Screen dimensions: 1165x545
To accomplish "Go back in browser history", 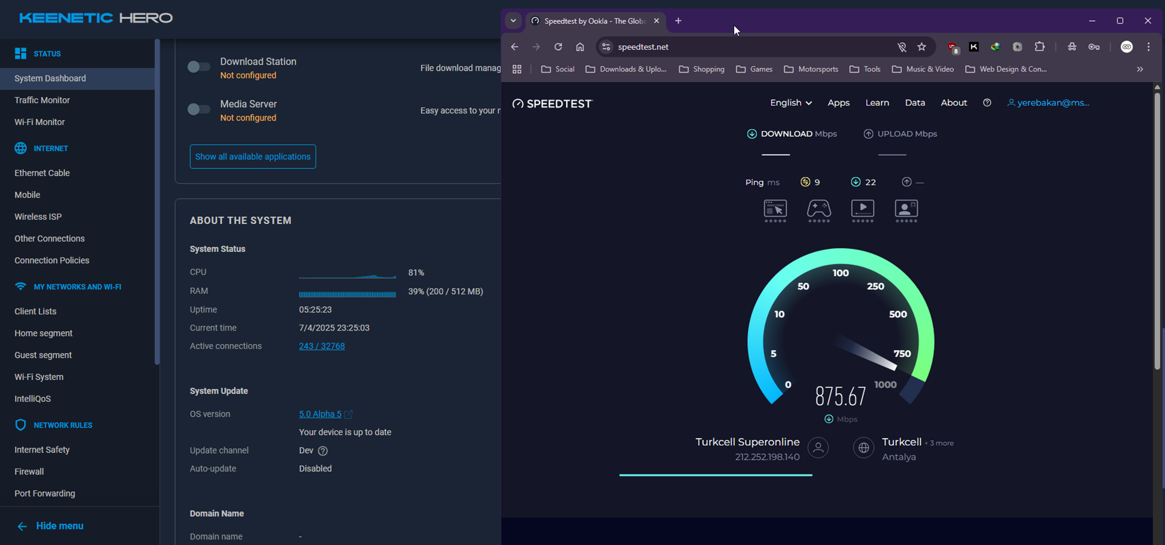I will (x=514, y=47).
